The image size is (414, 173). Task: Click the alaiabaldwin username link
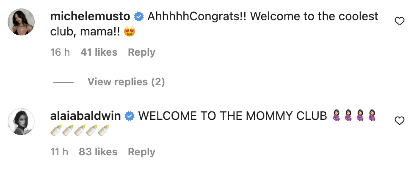click(x=86, y=116)
